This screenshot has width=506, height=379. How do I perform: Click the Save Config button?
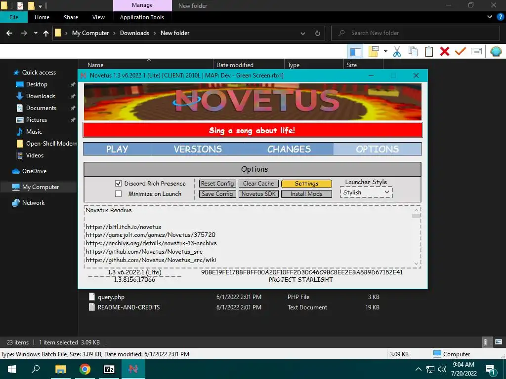217,193
